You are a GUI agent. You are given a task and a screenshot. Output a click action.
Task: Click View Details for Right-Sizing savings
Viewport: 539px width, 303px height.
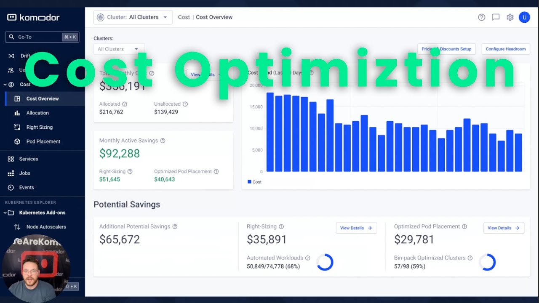coord(356,228)
